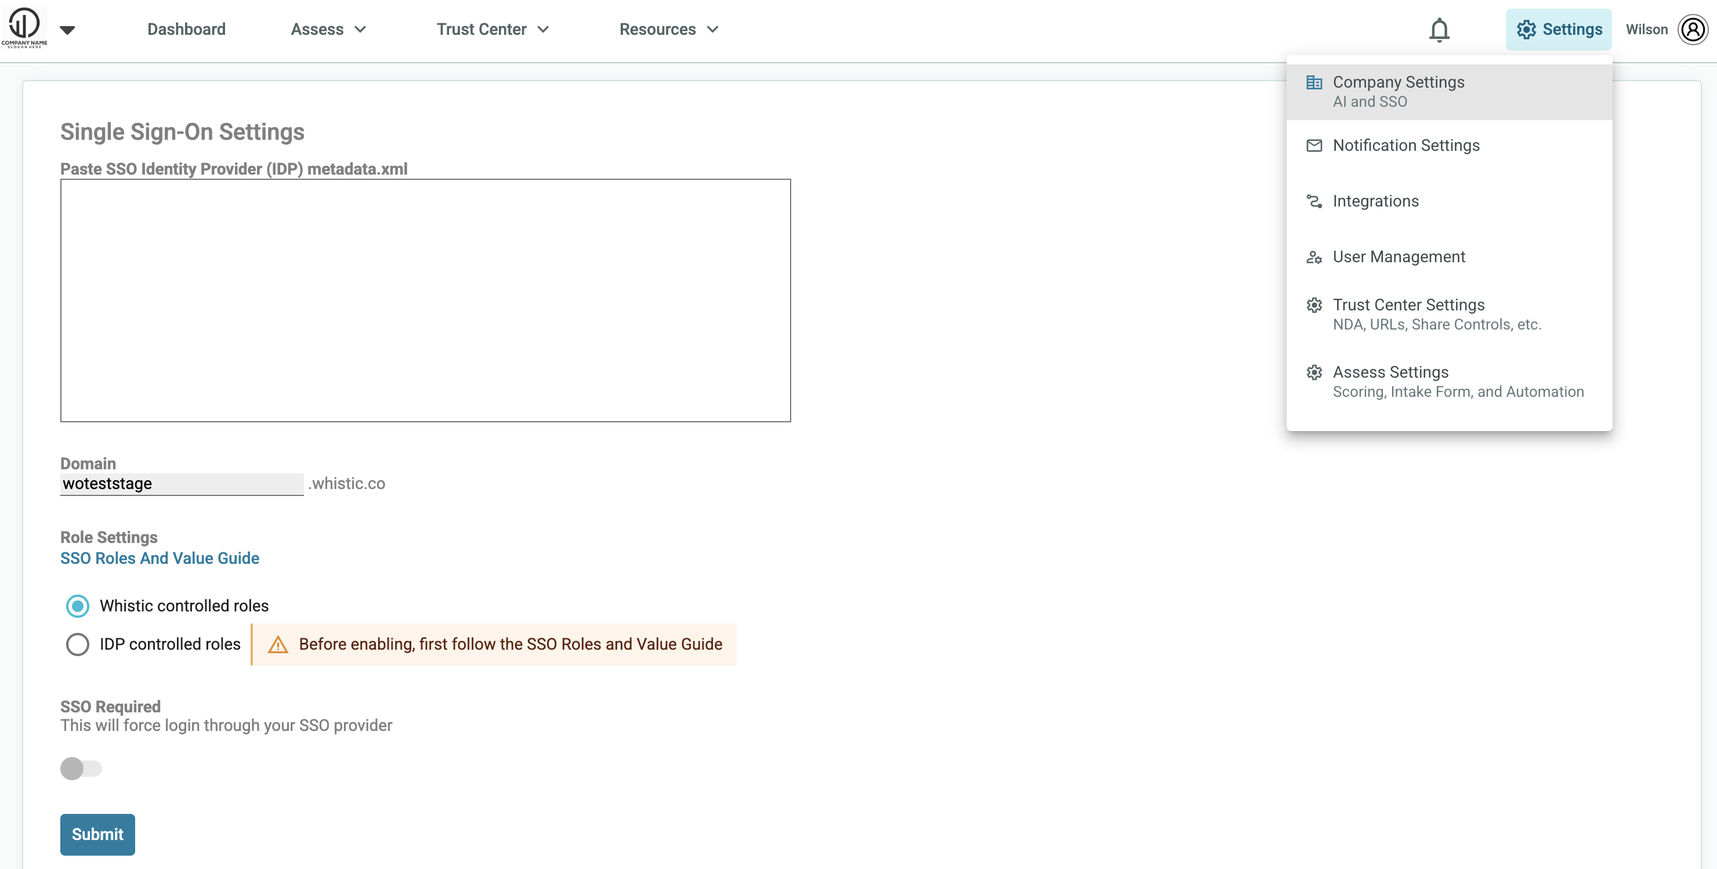
Task: Click the Single Sign-On Settings heading
Action: (182, 132)
